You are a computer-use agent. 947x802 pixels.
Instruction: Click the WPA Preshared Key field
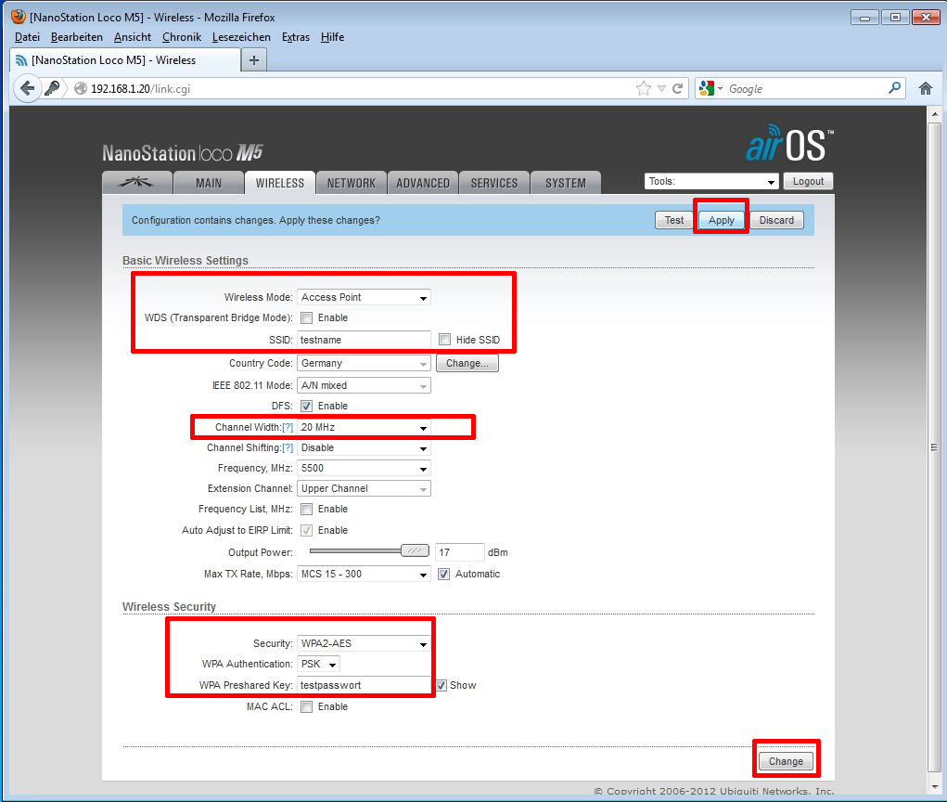click(x=364, y=685)
